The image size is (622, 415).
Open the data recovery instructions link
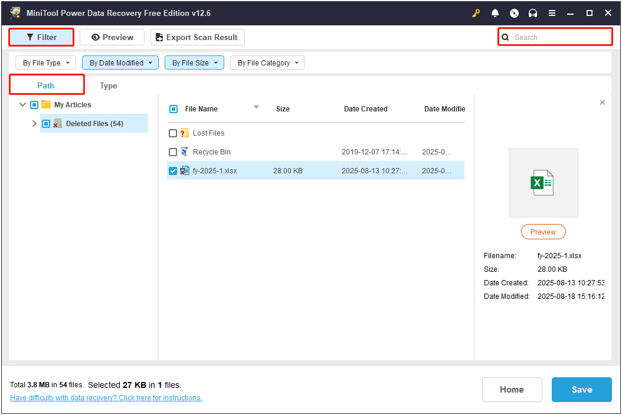click(x=106, y=397)
